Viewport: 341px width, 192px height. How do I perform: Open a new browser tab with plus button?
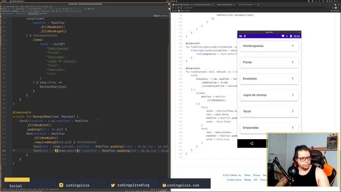click(x=258, y=5)
